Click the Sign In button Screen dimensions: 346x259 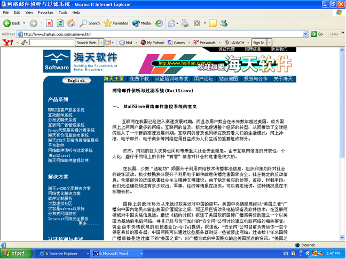click(x=258, y=43)
